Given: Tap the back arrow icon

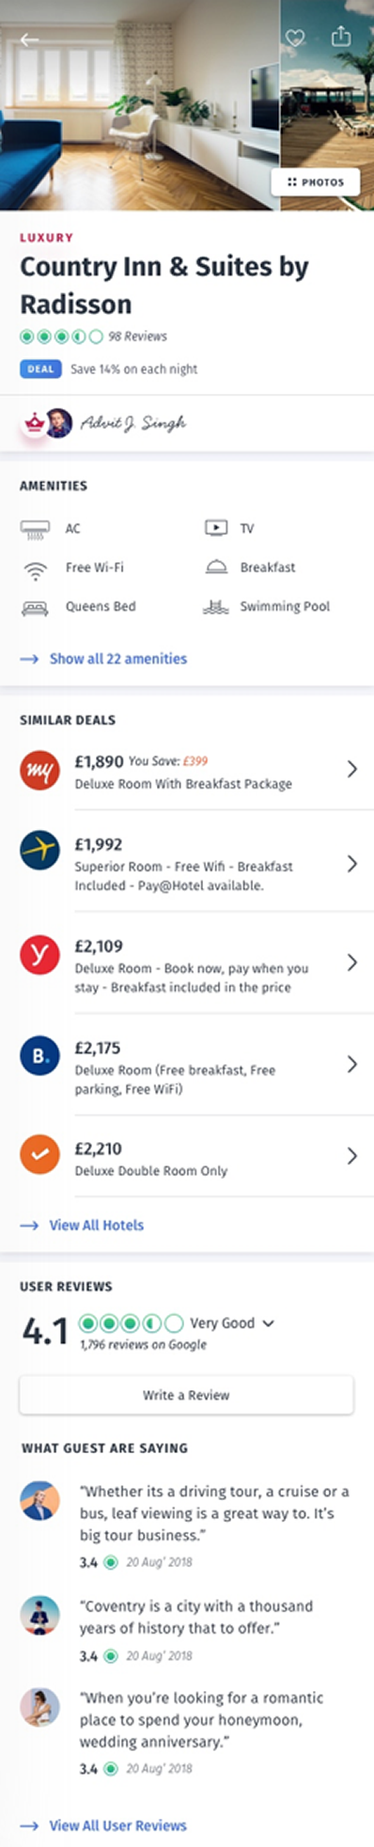Looking at the screenshot, I should coord(30,39).
